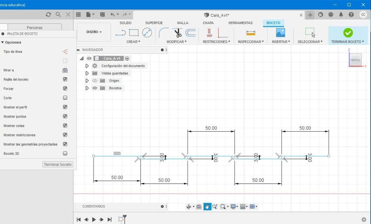Switch to the MALLA tab
Screen dimensions: 371x224
183,23
